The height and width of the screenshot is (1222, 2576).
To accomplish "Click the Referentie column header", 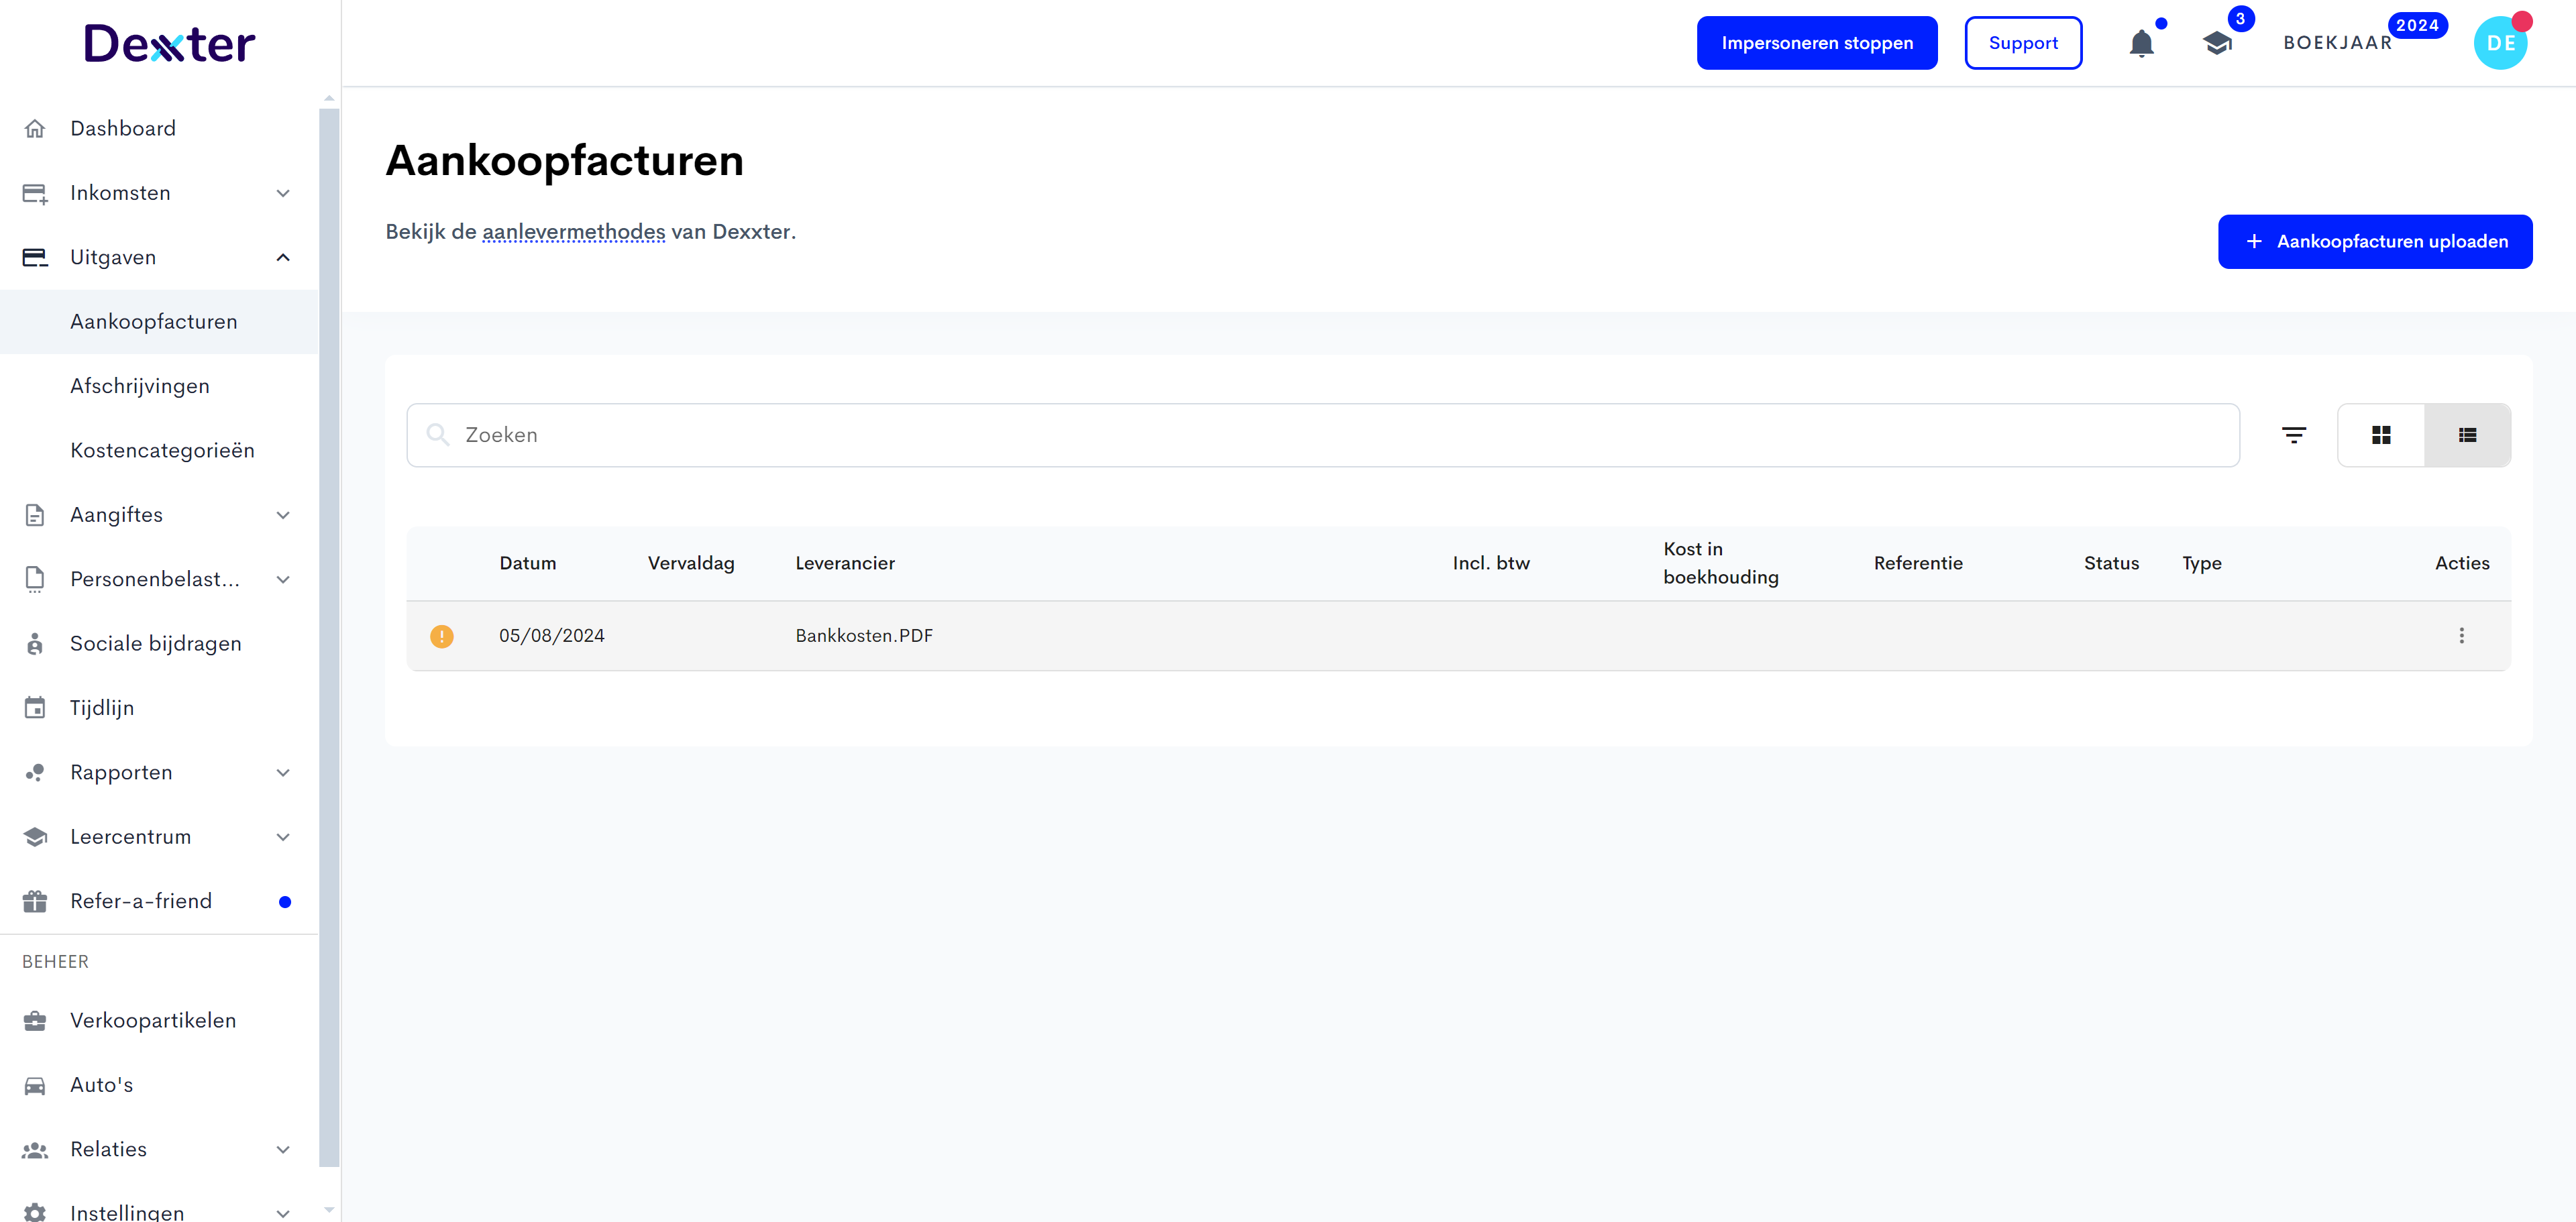I will [1917, 563].
